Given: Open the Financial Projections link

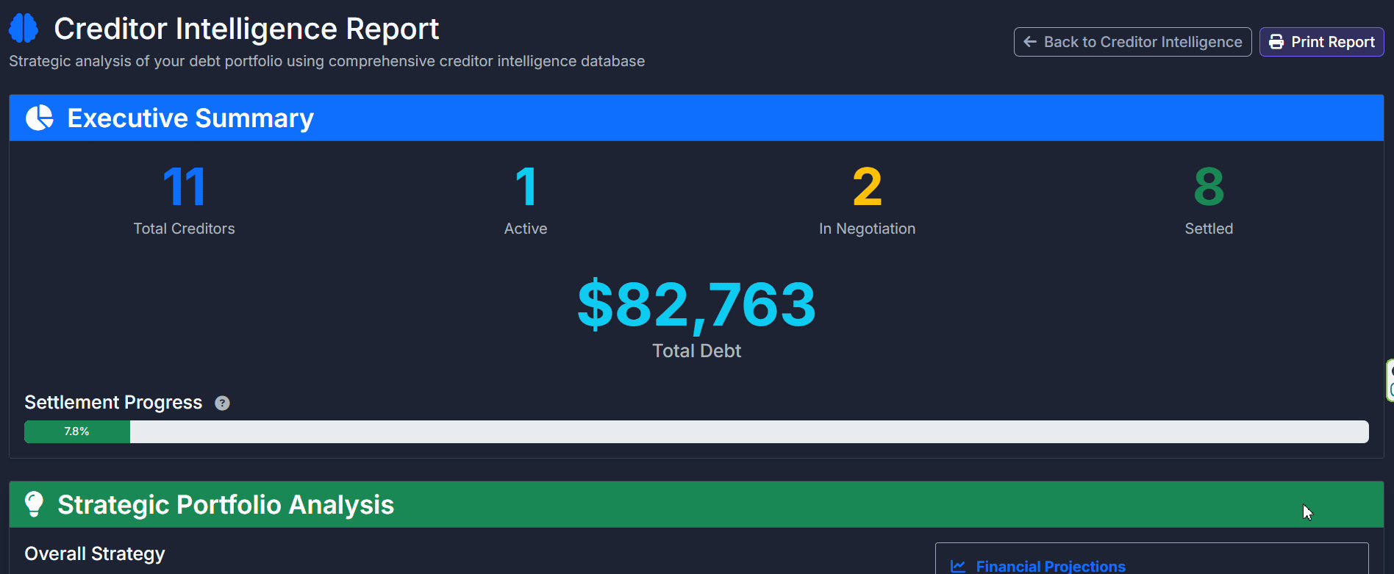Looking at the screenshot, I should pyautogui.click(x=1051, y=566).
